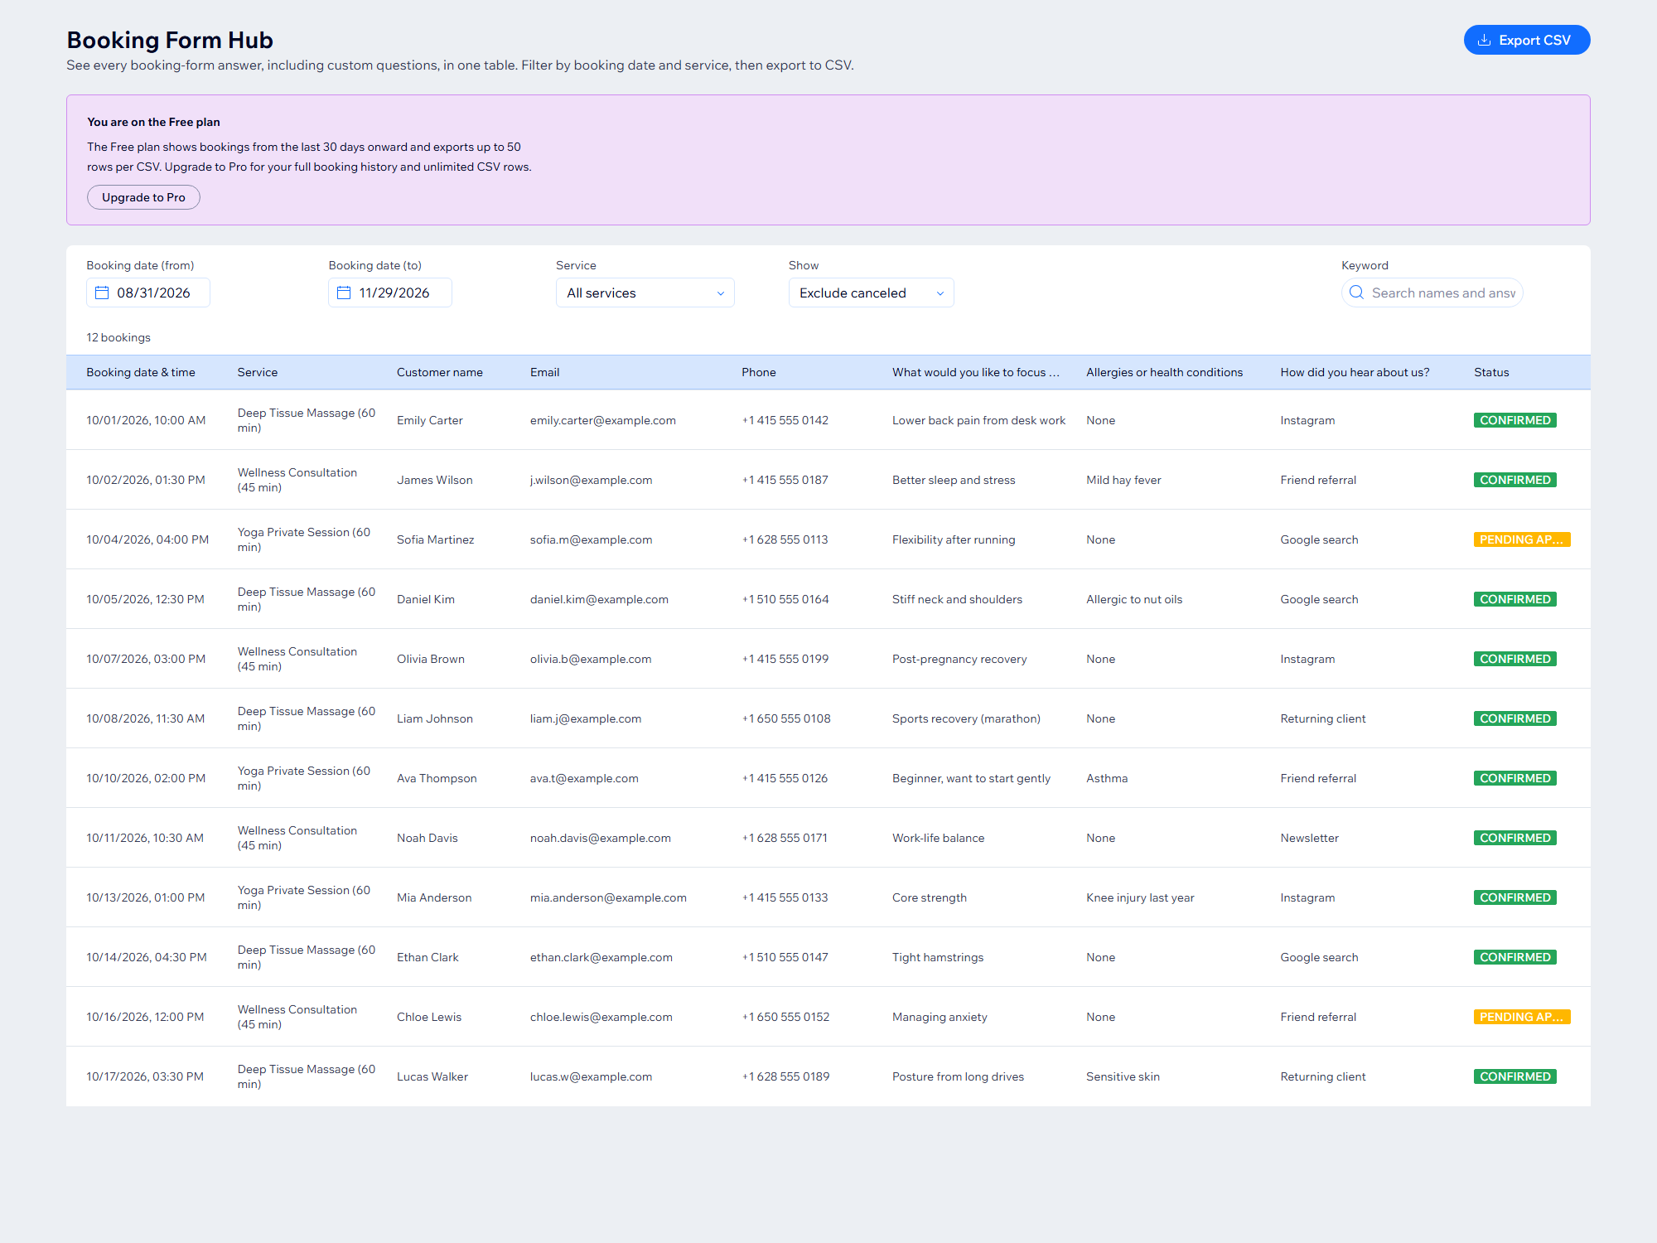Open the All services dropdown

pyautogui.click(x=645, y=293)
